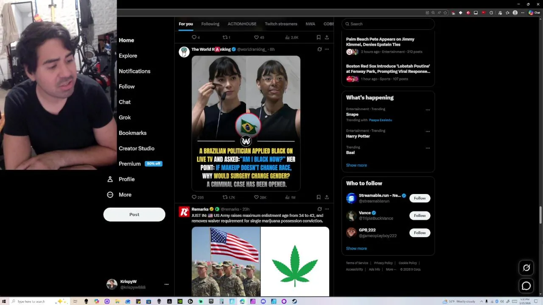Follow Streamable.run account
Image resolution: width=543 pixels, height=305 pixels.
tap(420, 198)
